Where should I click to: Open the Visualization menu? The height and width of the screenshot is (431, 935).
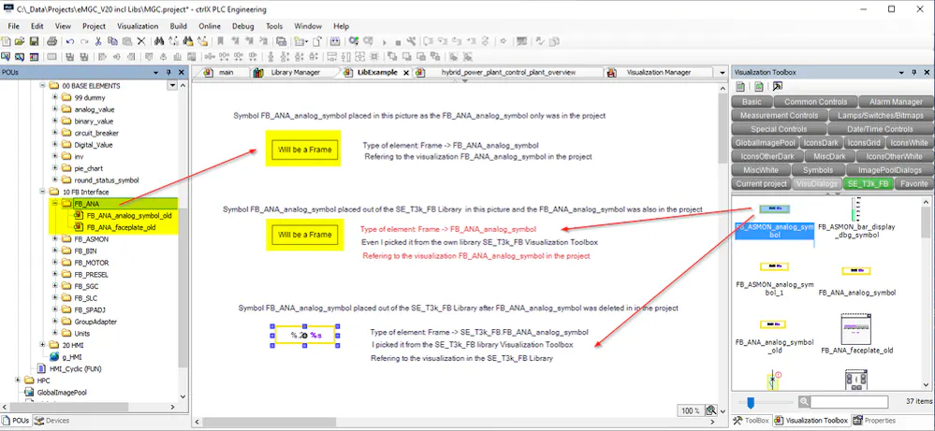point(138,26)
